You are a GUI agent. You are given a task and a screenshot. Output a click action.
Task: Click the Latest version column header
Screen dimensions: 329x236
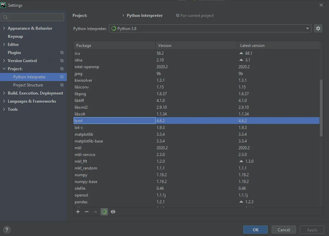click(278, 45)
